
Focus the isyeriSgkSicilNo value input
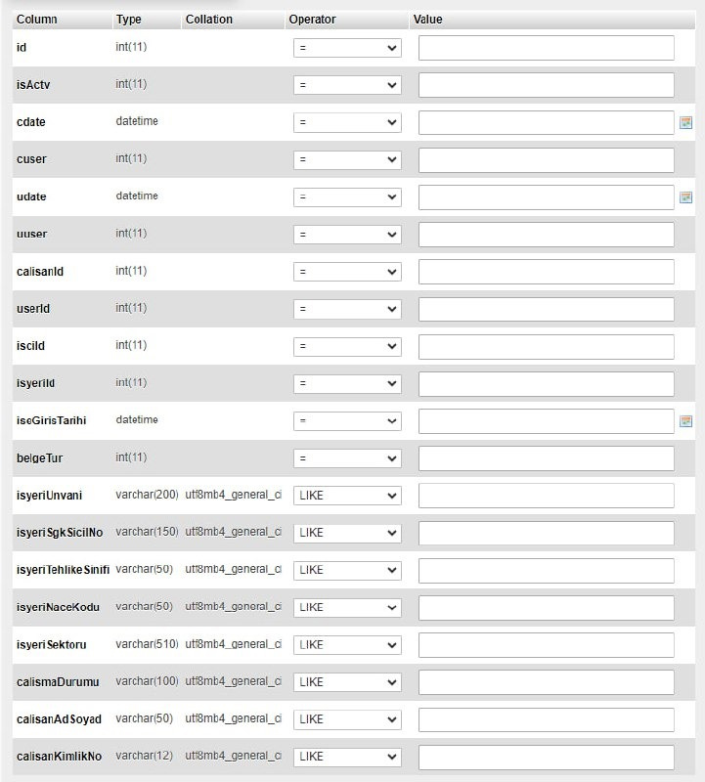(x=546, y=533)
